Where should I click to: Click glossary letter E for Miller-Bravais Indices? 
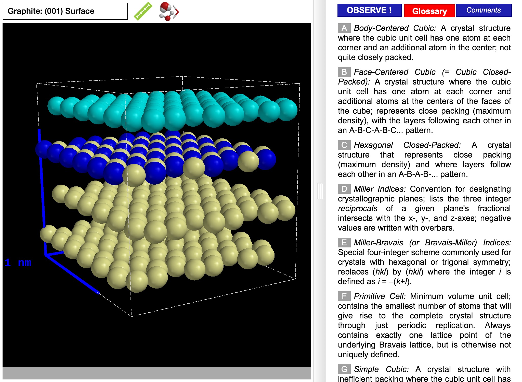tap(344, 243)
